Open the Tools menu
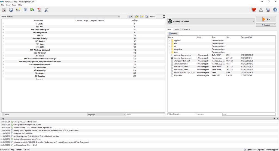Screen dimensions: 279x151 14,5
